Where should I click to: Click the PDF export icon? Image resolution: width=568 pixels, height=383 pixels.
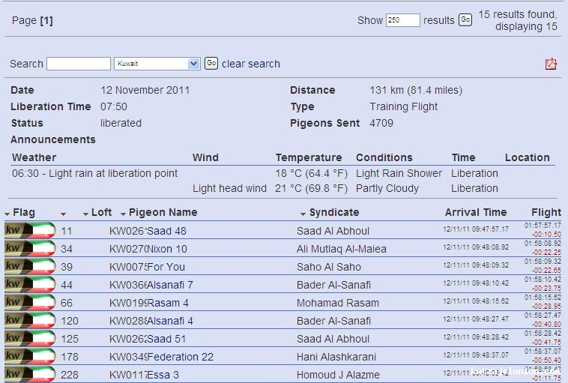(551, 64)
